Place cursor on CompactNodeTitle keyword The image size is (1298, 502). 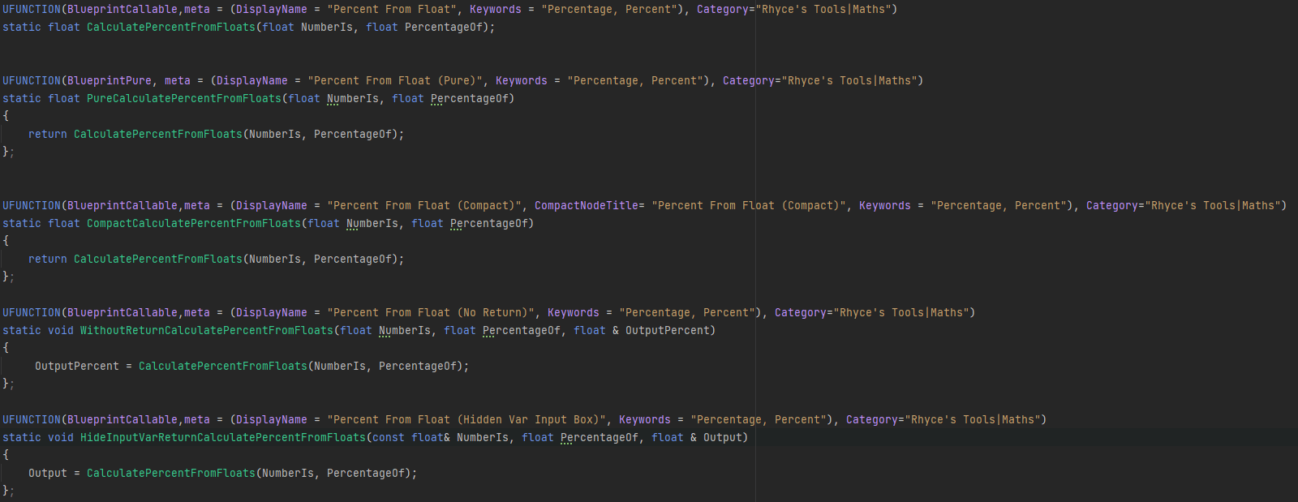point(587,205)
